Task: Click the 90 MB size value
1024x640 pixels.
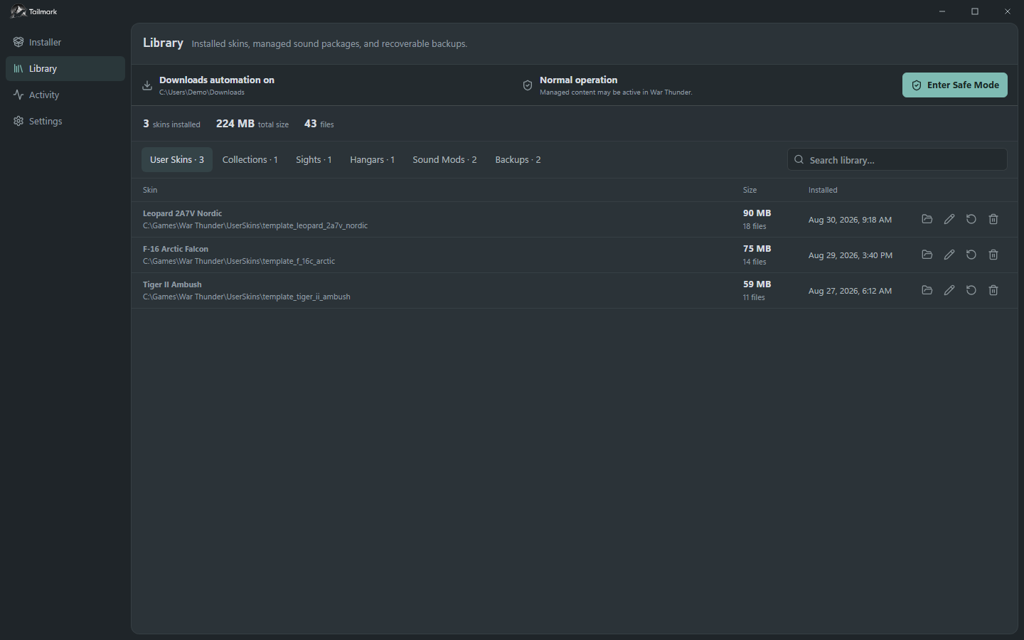Action: (x=757, y=213)
